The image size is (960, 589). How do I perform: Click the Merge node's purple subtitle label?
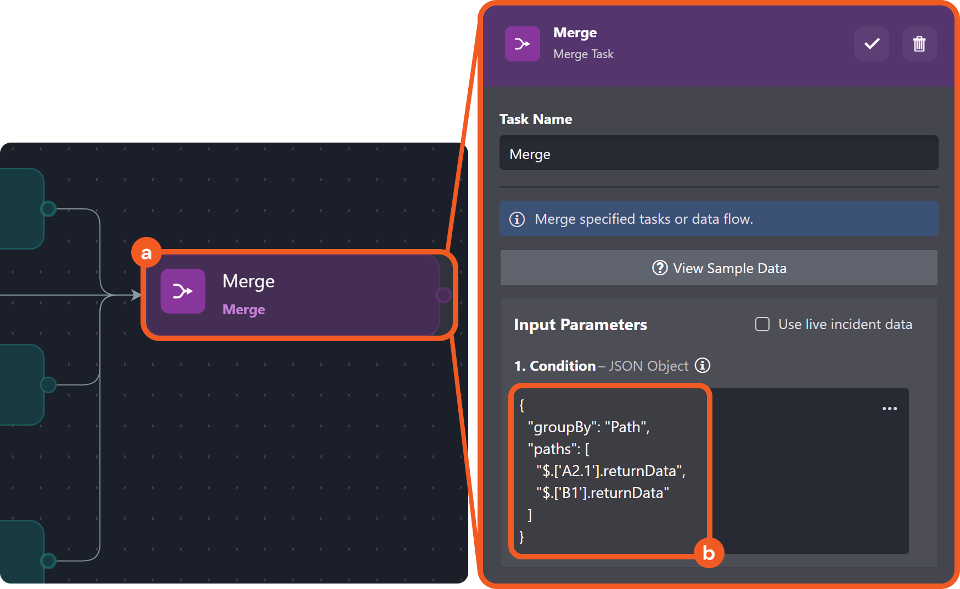244,310
